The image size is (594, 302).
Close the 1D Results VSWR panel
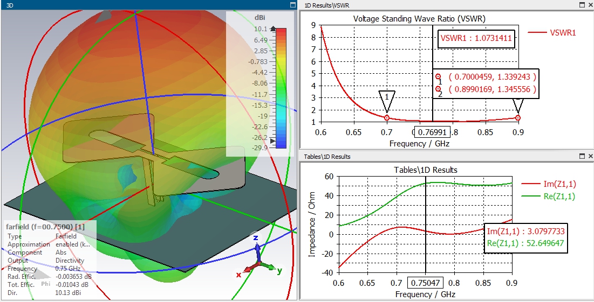[x=590, y=5]
